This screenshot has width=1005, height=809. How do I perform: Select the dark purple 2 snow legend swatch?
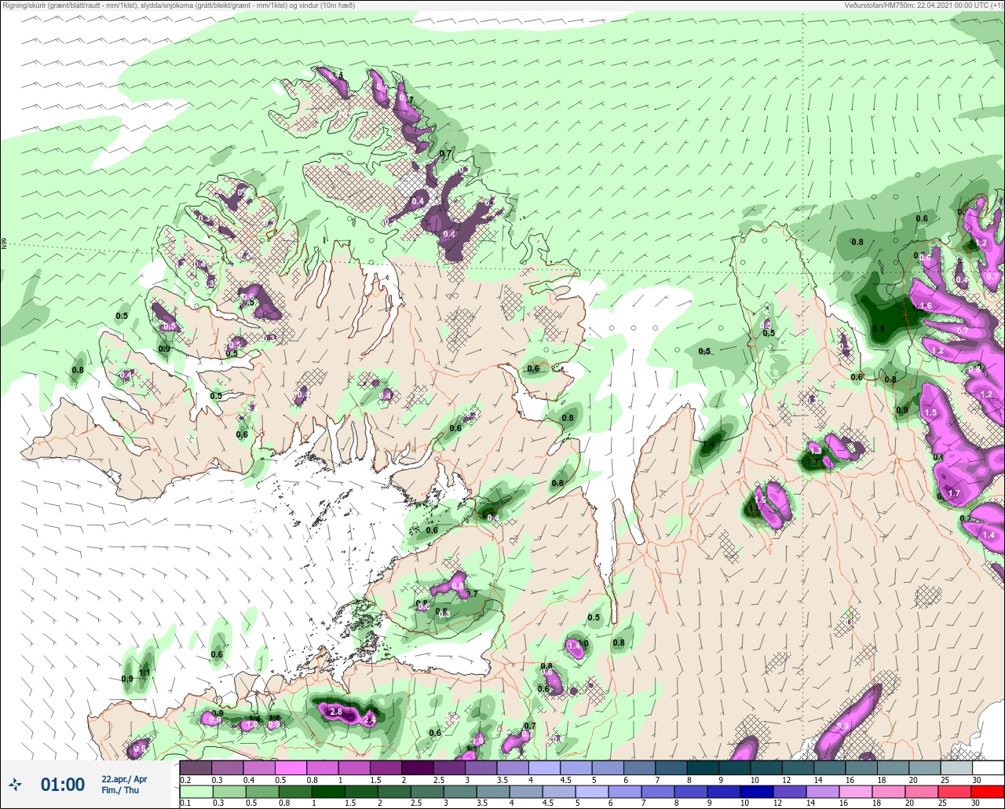[x=418, y=767]
